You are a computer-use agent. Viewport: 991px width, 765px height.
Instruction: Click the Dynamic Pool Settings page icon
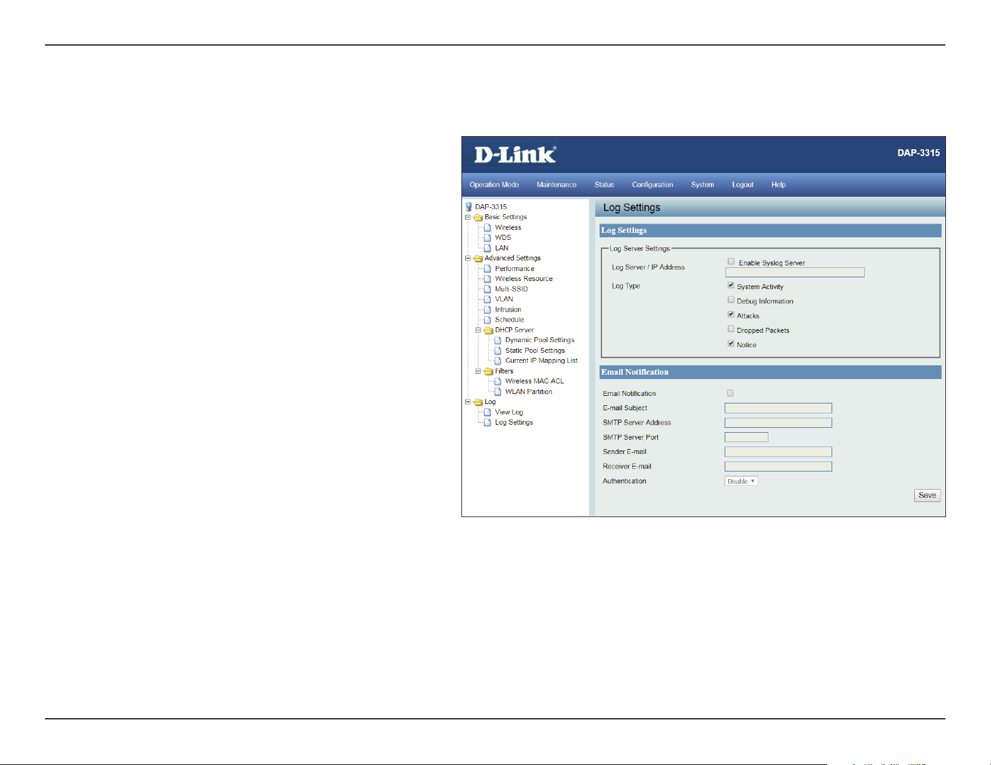point(498,340)
